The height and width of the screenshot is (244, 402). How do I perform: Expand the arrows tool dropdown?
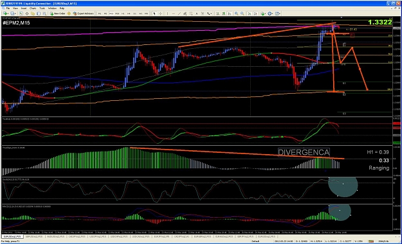(x=211, y=13)
